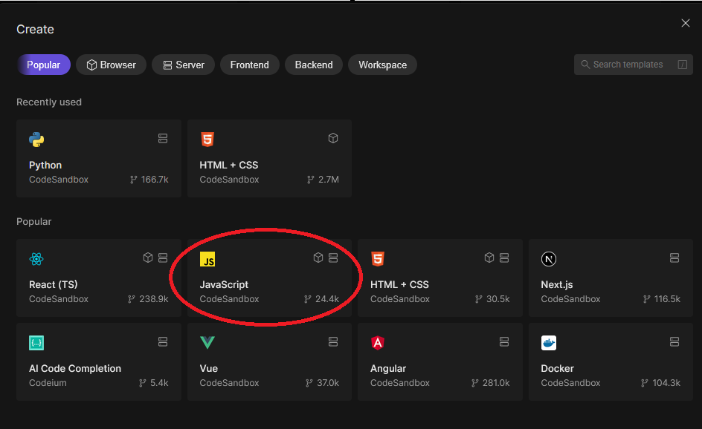The height and width of the screenshot is (429, 702).
Task: Switch to the Browser templates tab
Action: [x=112, y=65]
